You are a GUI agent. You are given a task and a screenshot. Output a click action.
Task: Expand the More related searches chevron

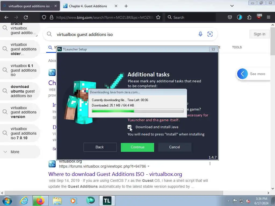[5, 152]
